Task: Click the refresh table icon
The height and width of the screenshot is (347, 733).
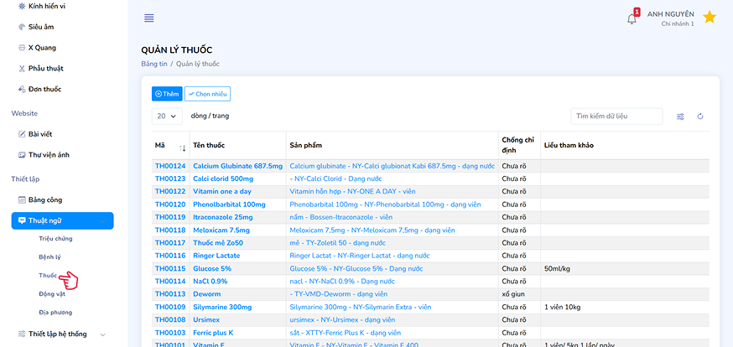Action: pyautogui.click(x=700, y=117)
